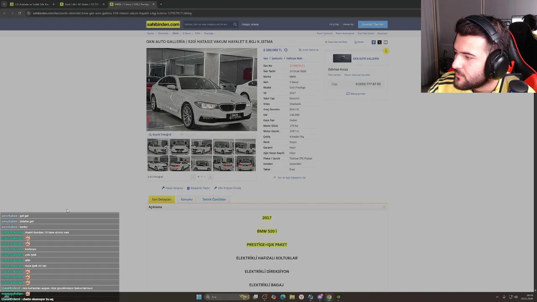Click Favorilerime Ekle star link
This screenshot has width=537, height=302.
(336, 42)
